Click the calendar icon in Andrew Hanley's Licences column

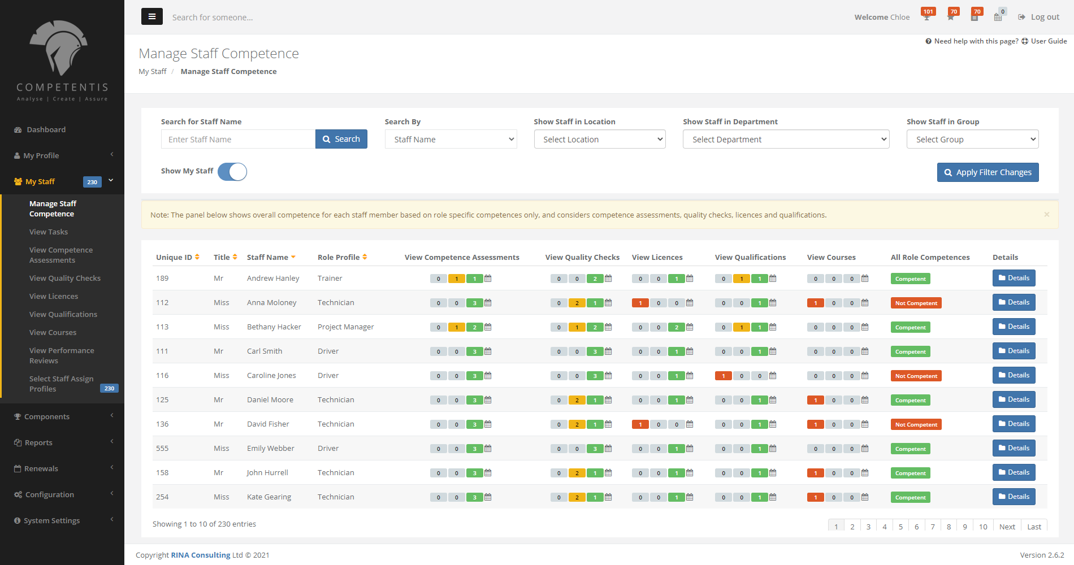point(690,279)
